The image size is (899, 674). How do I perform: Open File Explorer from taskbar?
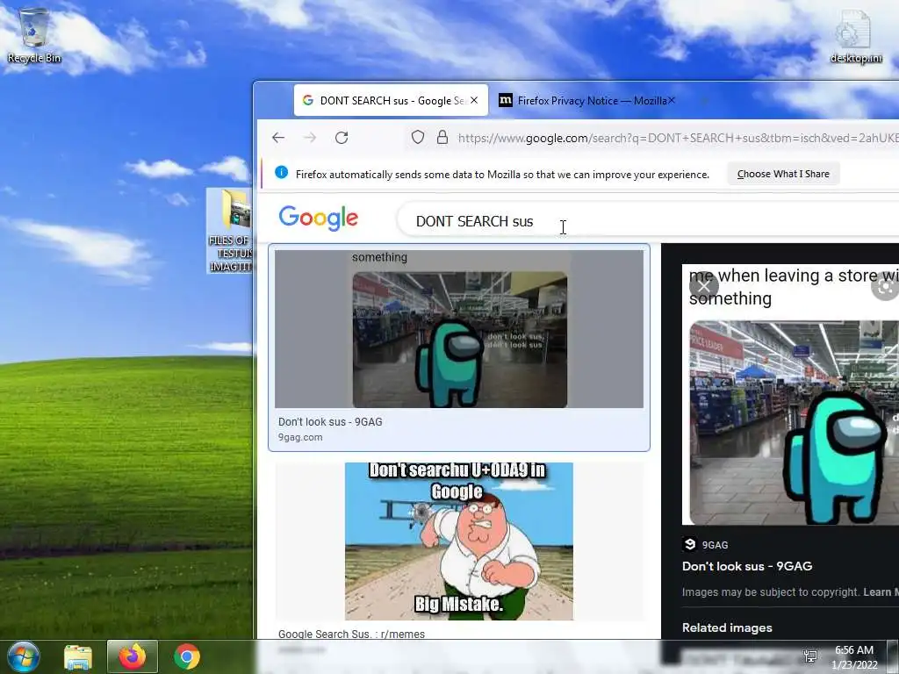coord(78,656)
